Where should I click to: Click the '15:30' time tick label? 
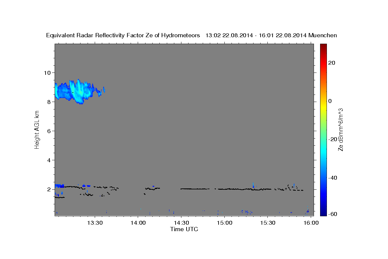click(x=268, y=223)
